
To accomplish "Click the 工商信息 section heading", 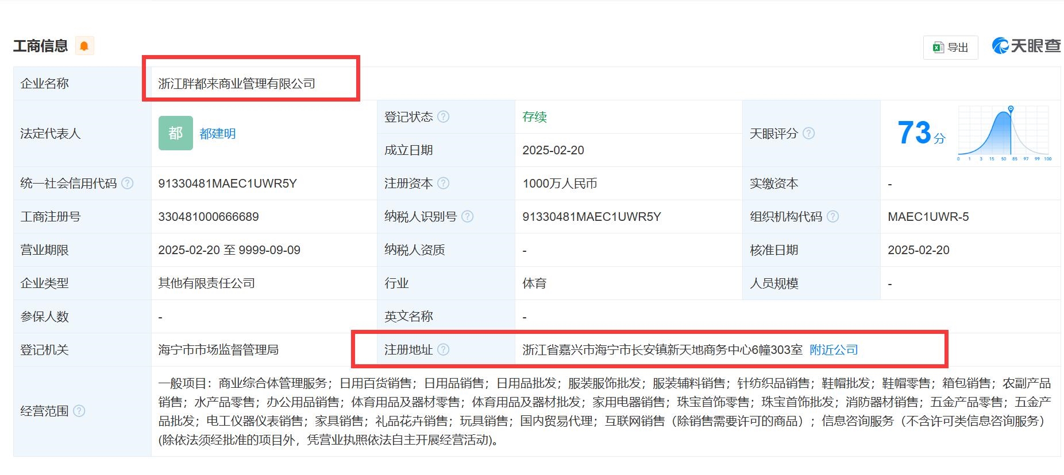I will (x=40, y=46).
